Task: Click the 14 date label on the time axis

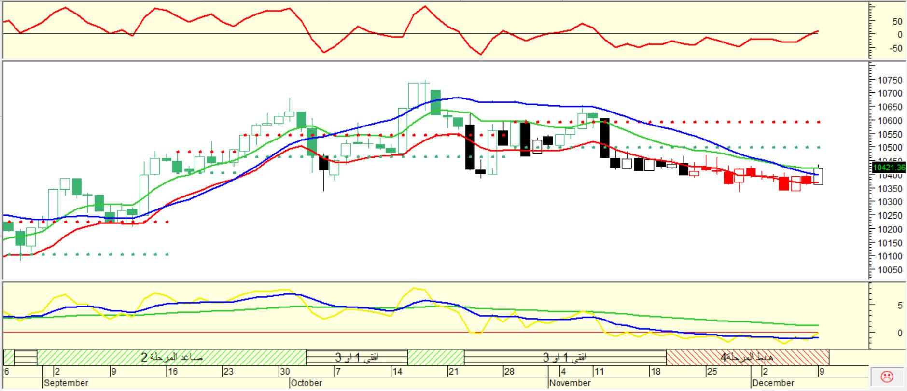Action: [397, 372]
